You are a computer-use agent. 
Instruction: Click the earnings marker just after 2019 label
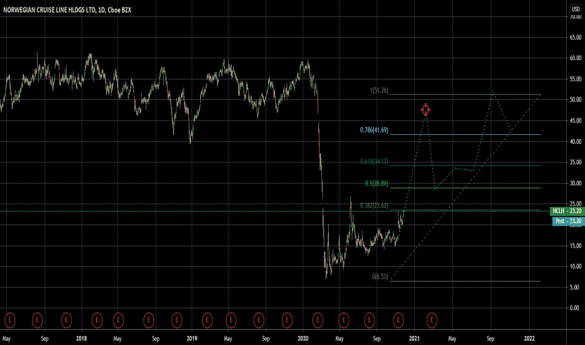tap(207, 320)
